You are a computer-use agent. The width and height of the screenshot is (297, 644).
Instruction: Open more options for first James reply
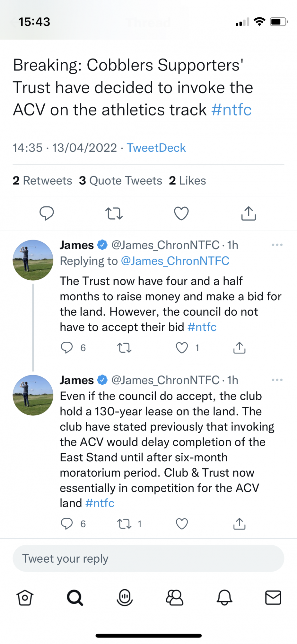point(277,245)
